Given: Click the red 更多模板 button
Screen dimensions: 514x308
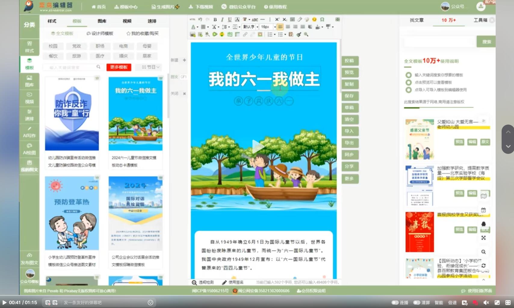Looking at the screenshot, I should coord(119,67).
